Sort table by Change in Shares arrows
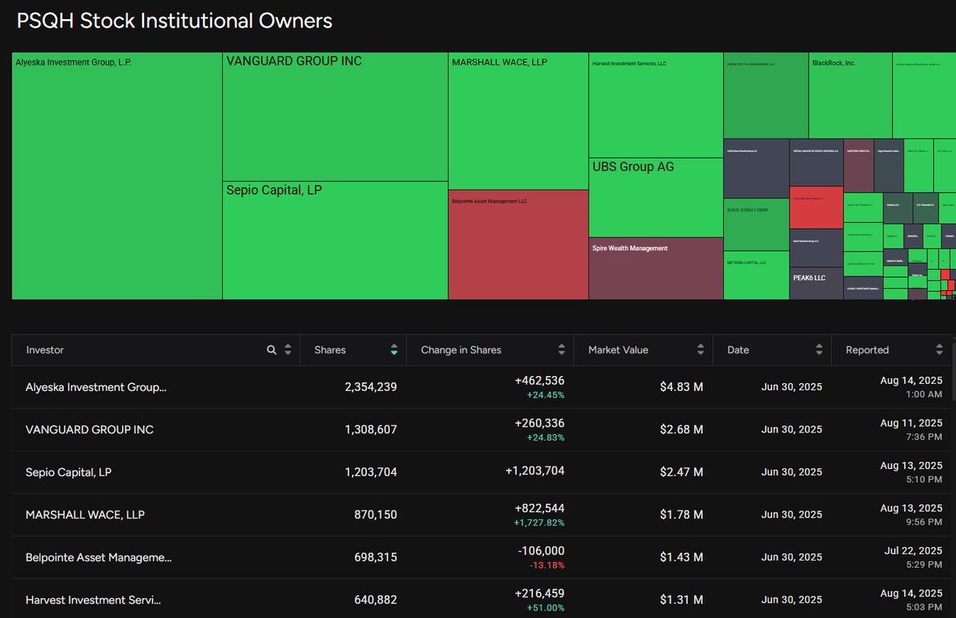The image size is (956, 618). tap(561, 350)
